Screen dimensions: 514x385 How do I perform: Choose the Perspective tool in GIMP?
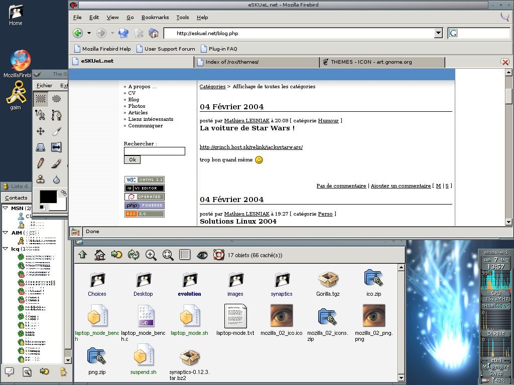[x=41, y=147]
